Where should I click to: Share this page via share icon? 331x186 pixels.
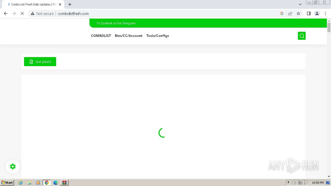290,13
